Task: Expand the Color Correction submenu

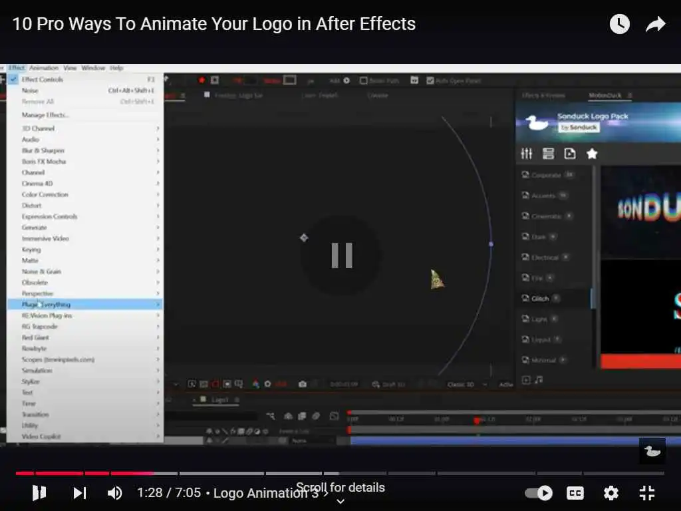Action: (x=85, y=194)
